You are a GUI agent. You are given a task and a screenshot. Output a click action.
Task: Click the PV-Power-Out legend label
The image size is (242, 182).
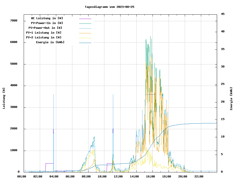45,28
